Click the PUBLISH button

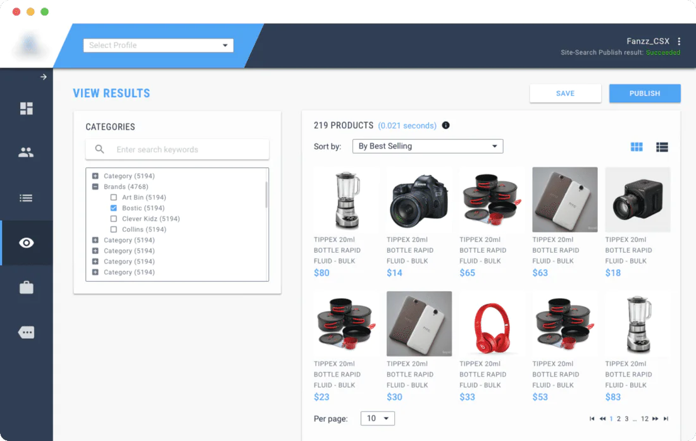tap(645, 94)
